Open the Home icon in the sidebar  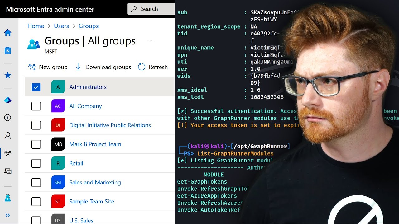tap(8, 33)
